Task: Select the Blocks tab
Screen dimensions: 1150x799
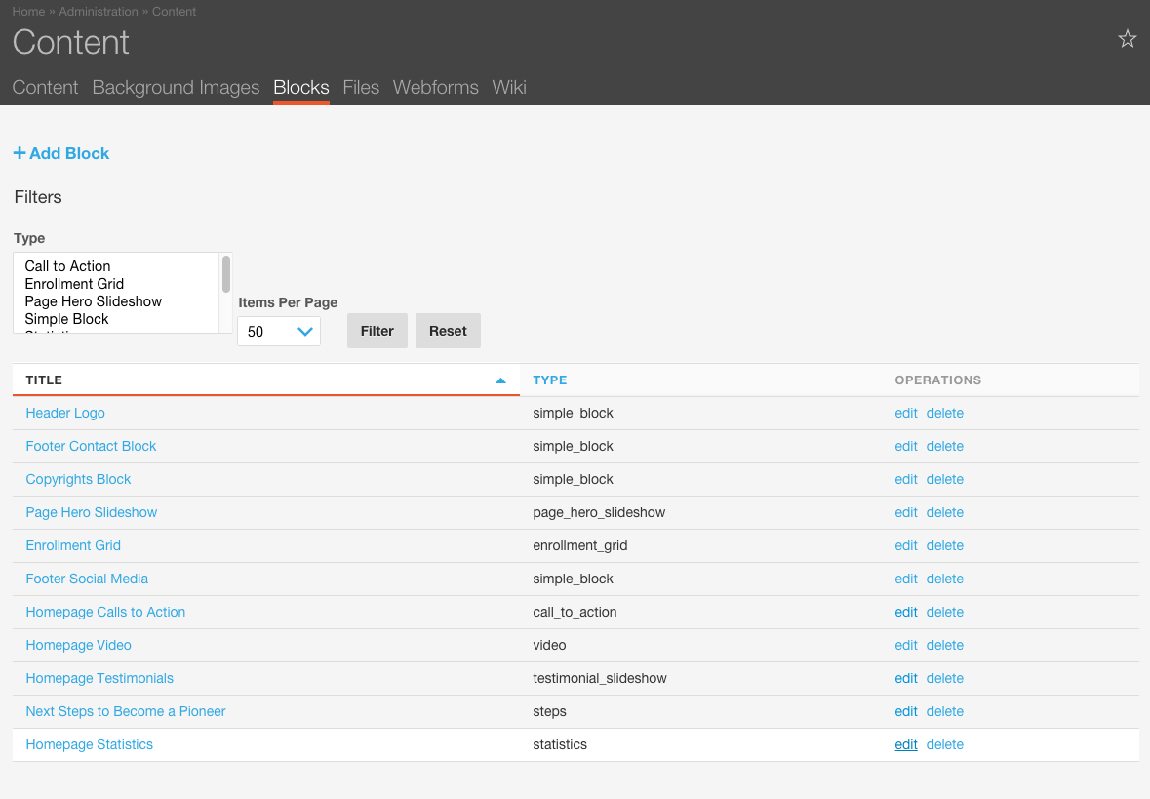Action: [301, 87]
